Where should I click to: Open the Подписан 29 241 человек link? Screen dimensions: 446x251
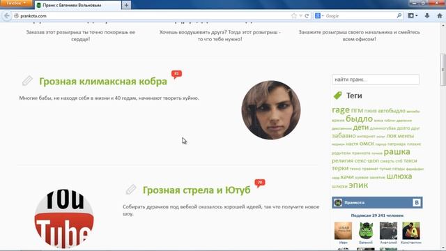pos(377,215)
